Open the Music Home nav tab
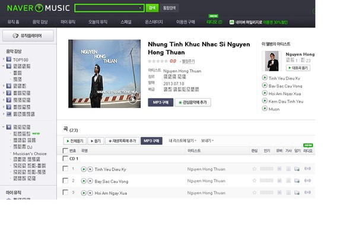This screenshot has height=237, width=356. 14,22
